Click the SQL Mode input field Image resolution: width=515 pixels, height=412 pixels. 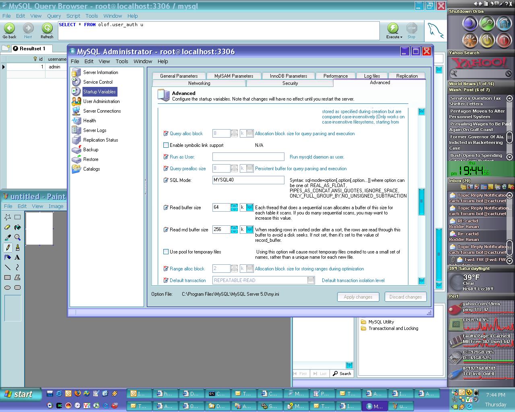(x=248, y=180)
